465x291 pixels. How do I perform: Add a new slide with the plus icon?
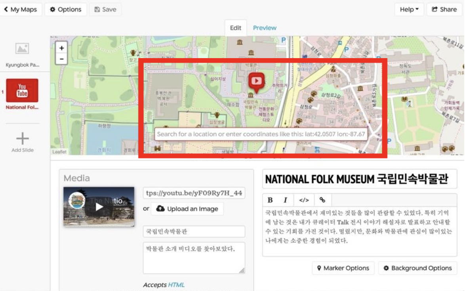click(x=22, y=138)
